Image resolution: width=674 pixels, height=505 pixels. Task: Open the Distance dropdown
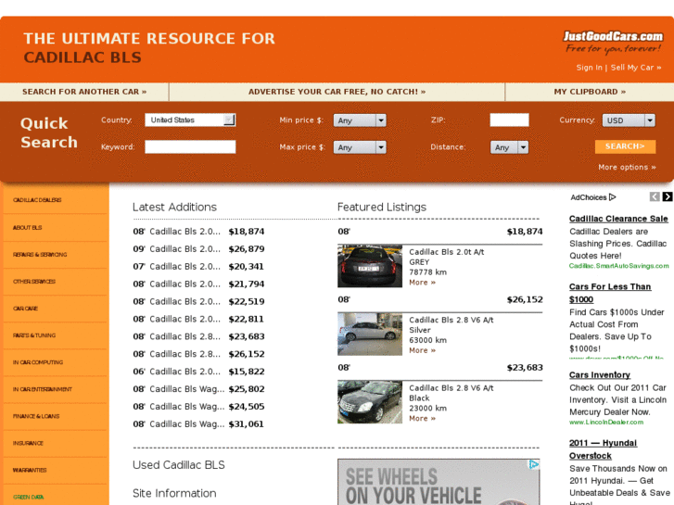[x=509, y=147]
